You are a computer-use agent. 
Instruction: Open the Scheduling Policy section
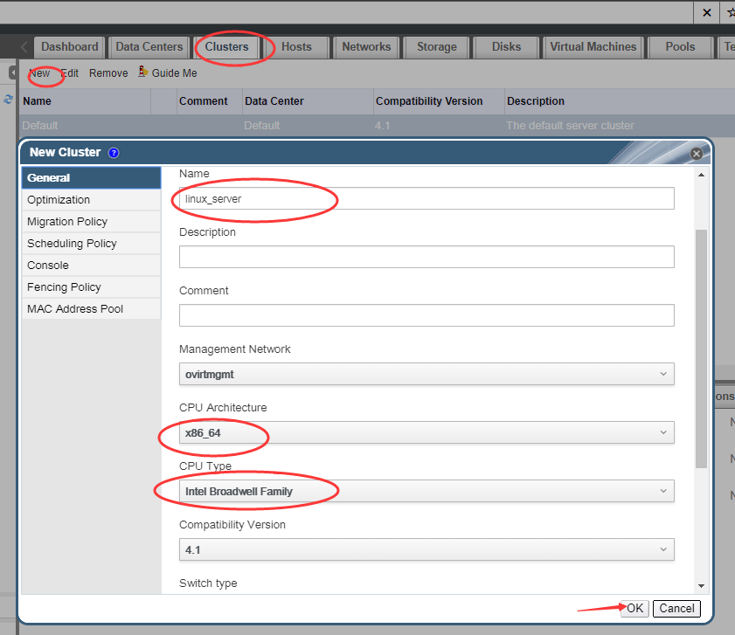(92, 243)
